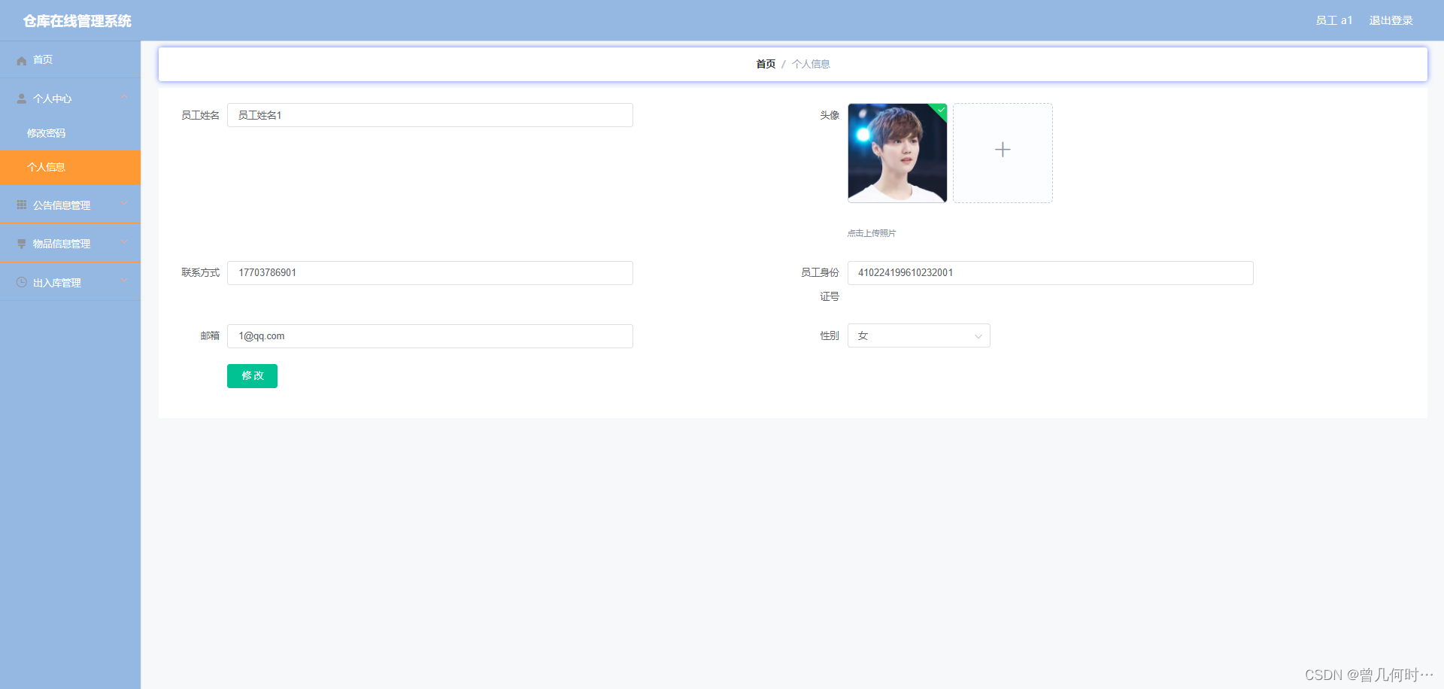Viewport: 1444px width, 689px height.
Task: Click the uploaded avatar photo thumbnail
Action: [x=897, y=153]
